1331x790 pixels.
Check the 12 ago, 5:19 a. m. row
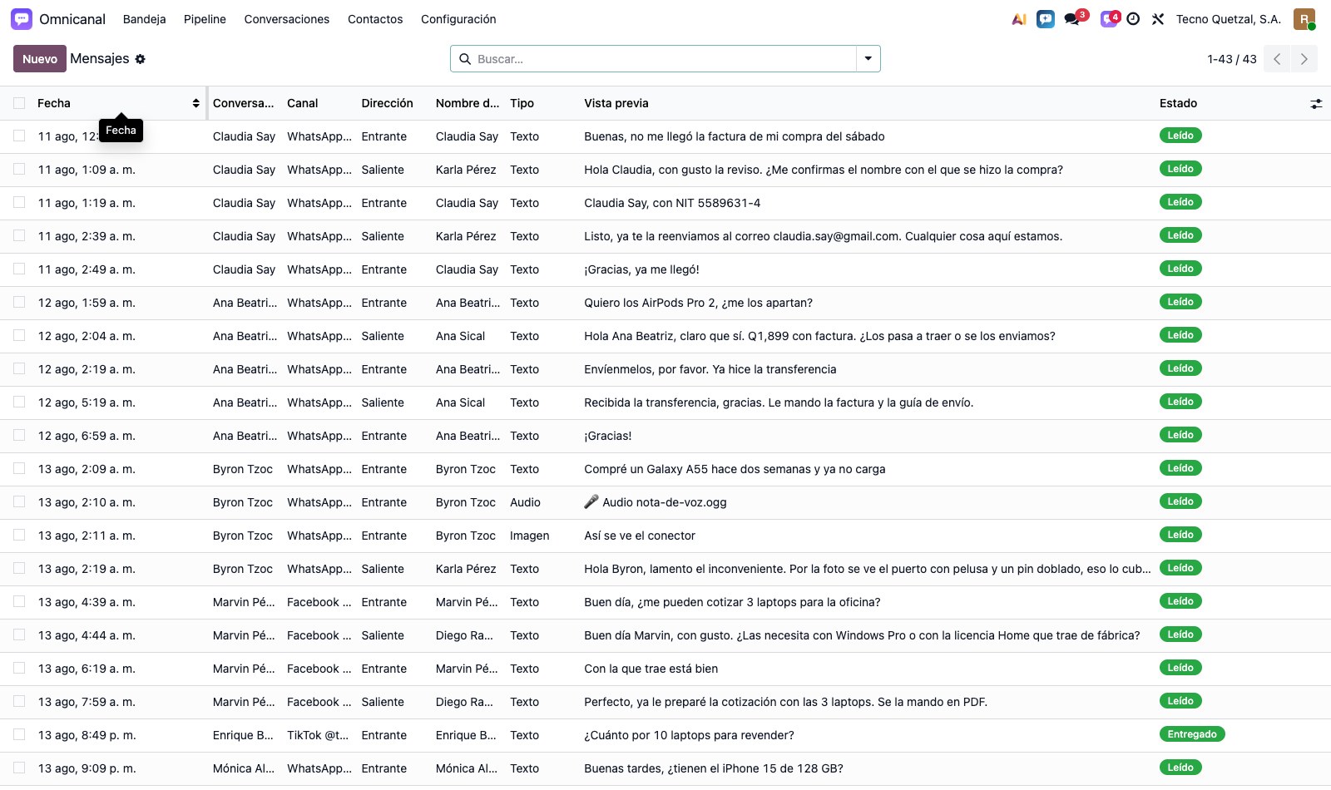(19, 402)
